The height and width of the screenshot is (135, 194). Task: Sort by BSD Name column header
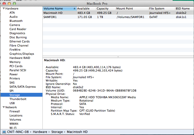coord(184,8)
